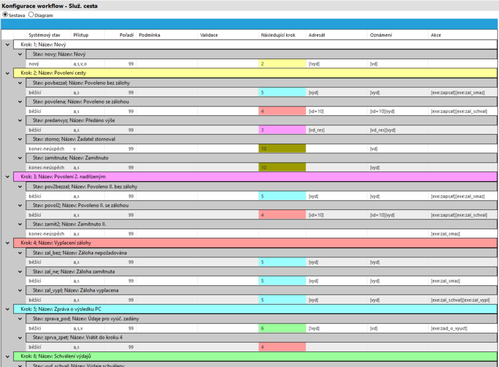This screenshot has height=367, width=499.
Task: Collapse Stav povol2 Povoleno II. se zálohou
Action: pos(20,206)
